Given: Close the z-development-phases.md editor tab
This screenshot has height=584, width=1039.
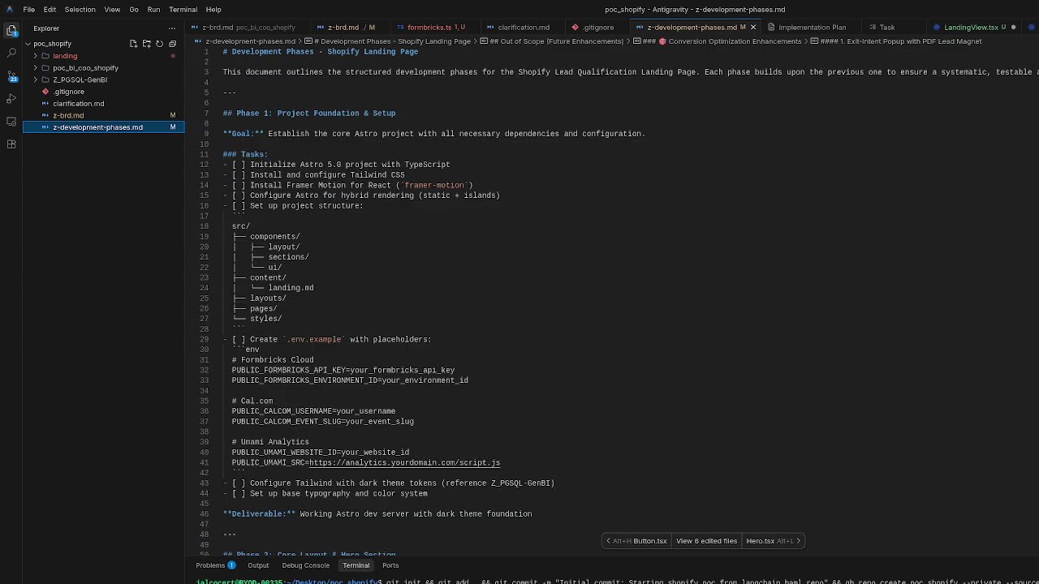Looking at the screenshot, I should [752, 28].
